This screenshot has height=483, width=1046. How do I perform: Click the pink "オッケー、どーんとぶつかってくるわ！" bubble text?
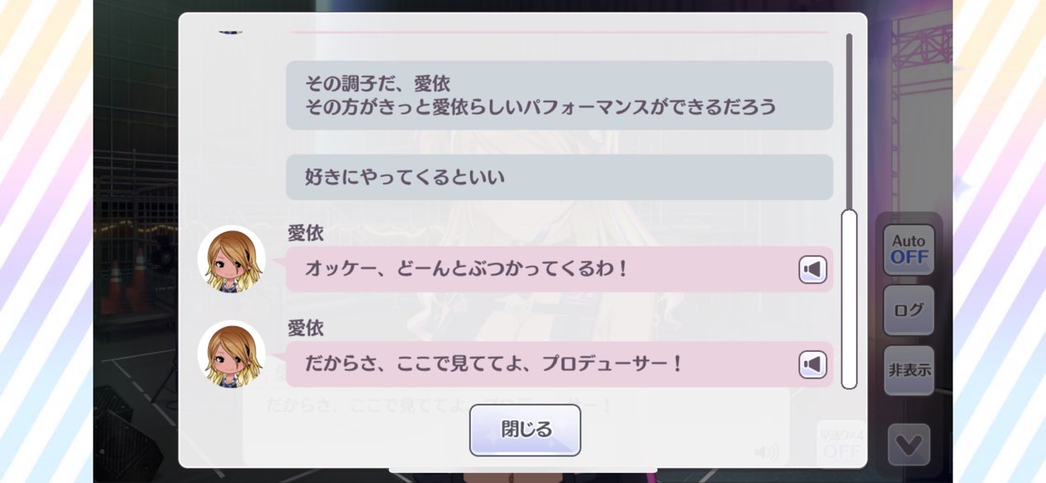(467, 269)
